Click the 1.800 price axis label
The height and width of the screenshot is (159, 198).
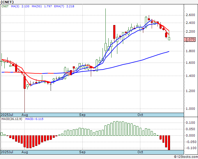click(190, 51)
